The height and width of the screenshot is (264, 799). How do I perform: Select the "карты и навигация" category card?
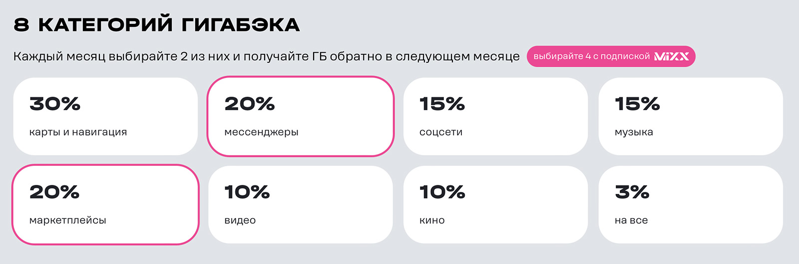(105, 116)
